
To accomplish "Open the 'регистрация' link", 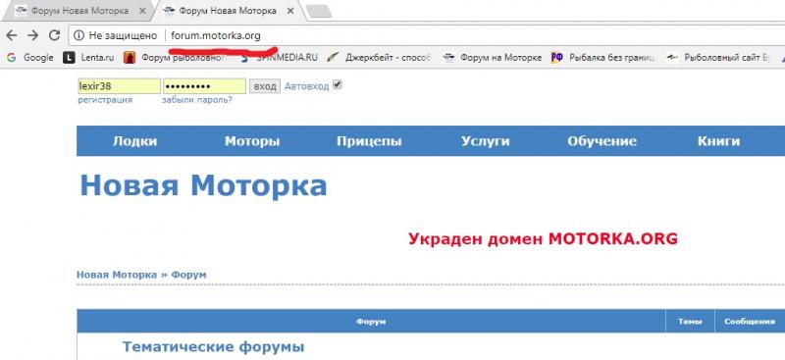I will coord(105,100).
